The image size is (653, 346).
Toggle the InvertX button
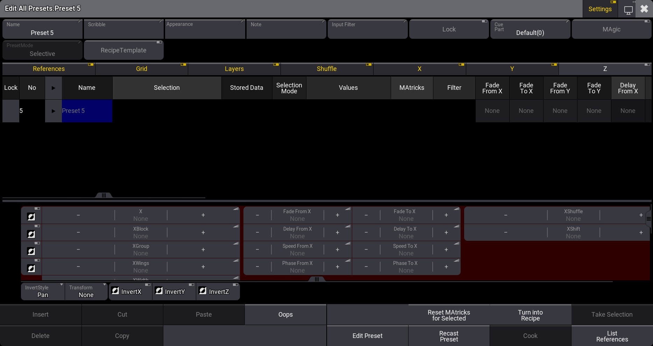click(x=130, y=291)
